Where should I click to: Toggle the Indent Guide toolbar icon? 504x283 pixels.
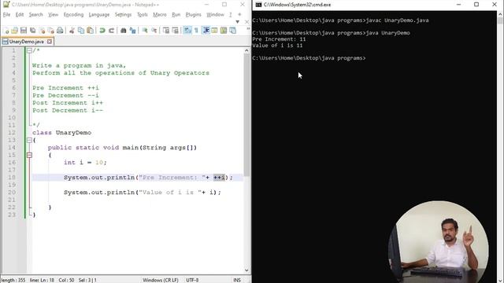pos(206,31)
